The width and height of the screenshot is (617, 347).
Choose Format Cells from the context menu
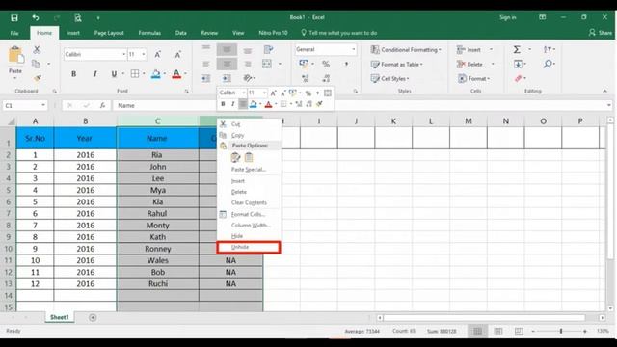point(249,214)
